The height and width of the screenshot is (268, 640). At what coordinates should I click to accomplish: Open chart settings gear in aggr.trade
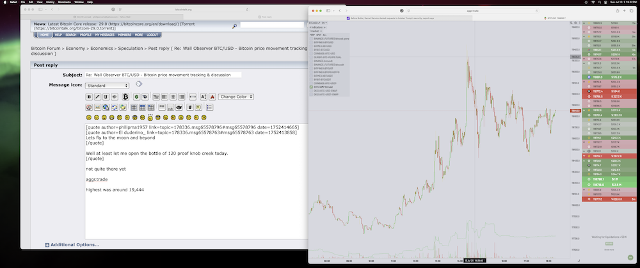tap(575, 23)
